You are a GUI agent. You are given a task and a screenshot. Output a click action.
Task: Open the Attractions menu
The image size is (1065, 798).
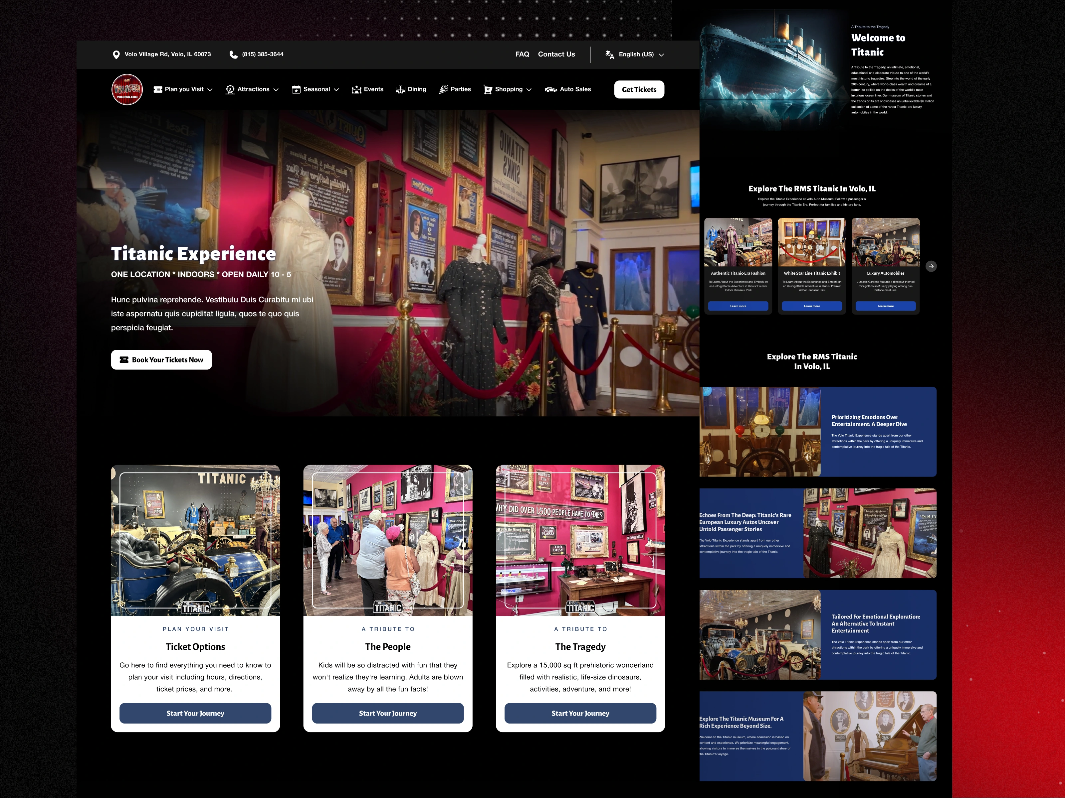pyautogui.click(x=252, y=89)
